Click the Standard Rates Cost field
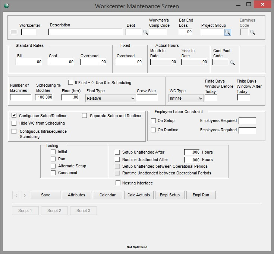The width and height of the screenshot is (274, 254). click(x=61, y=62)
